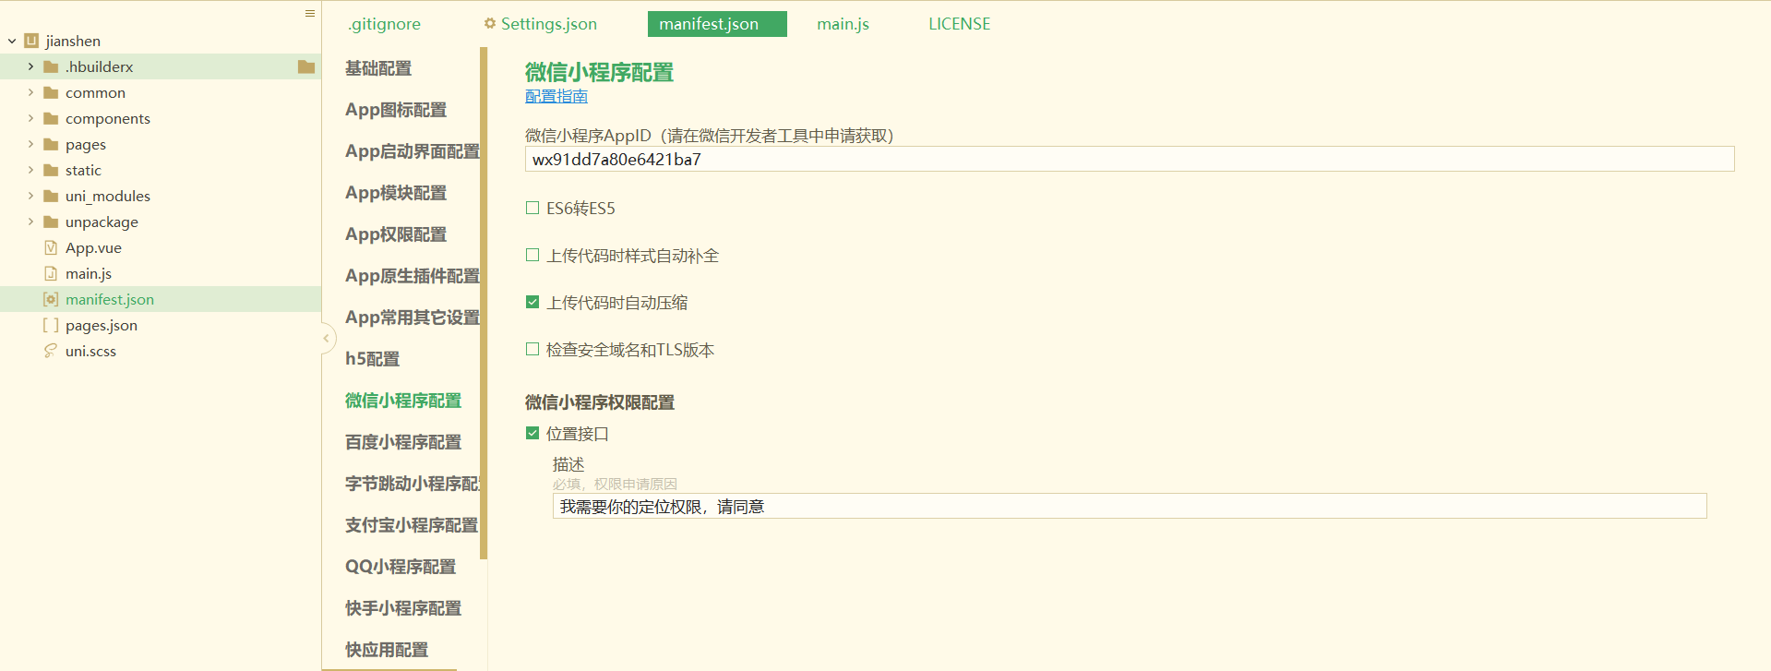Open the App常用其它设置 section
Image resolution: width=1771 pixels, height=671 pixels.
coord(413,318)
